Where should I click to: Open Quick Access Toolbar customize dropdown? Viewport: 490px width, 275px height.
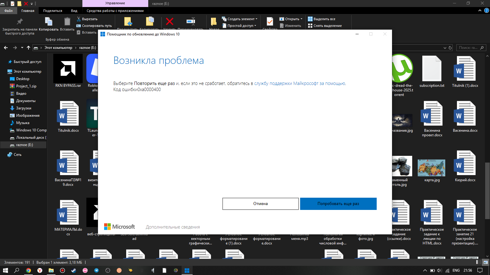click(32, 4)
